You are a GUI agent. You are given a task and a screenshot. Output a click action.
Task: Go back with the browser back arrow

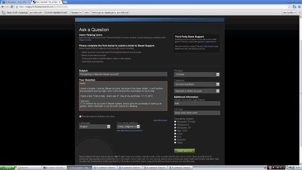coord(3,7)
